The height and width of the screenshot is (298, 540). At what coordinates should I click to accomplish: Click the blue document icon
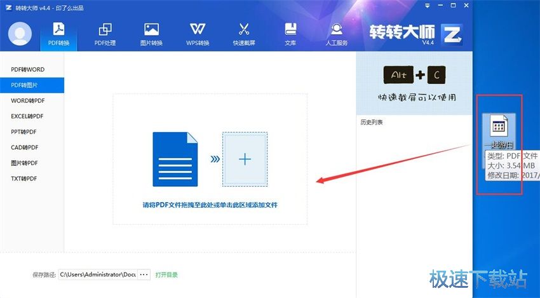tap(175, 159)
